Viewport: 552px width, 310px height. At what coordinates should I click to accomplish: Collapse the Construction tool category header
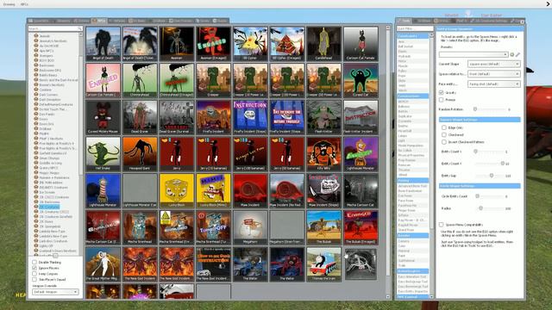(412, 96)
